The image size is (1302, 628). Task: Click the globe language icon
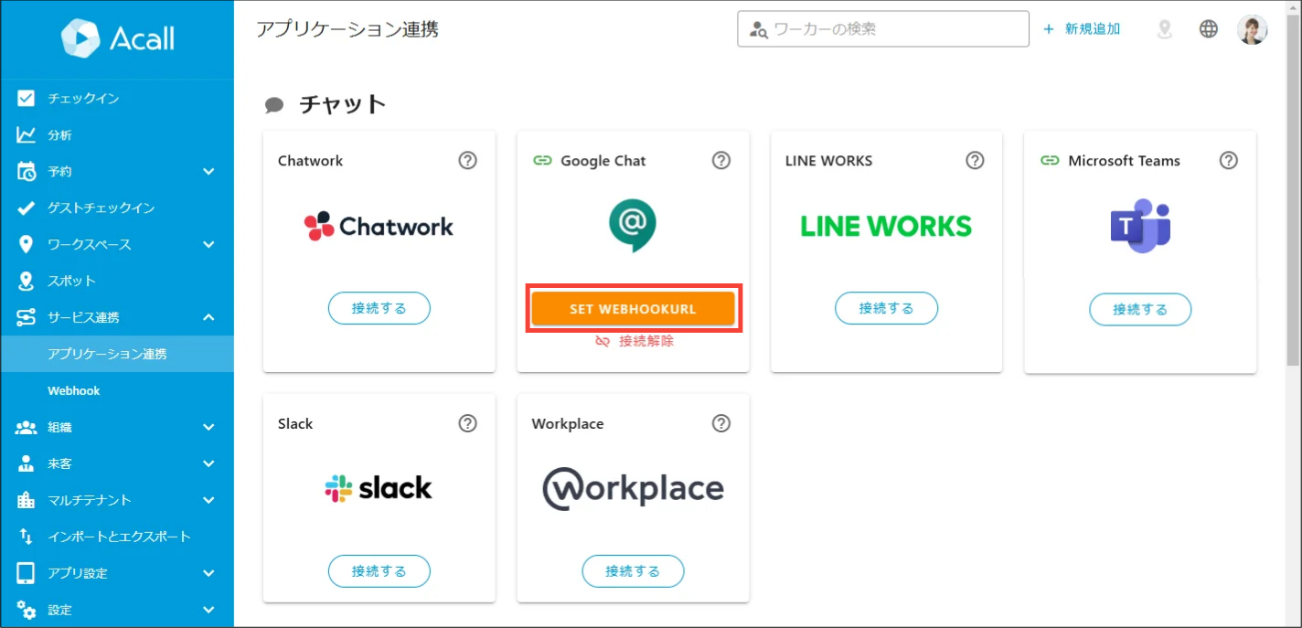1209,29
